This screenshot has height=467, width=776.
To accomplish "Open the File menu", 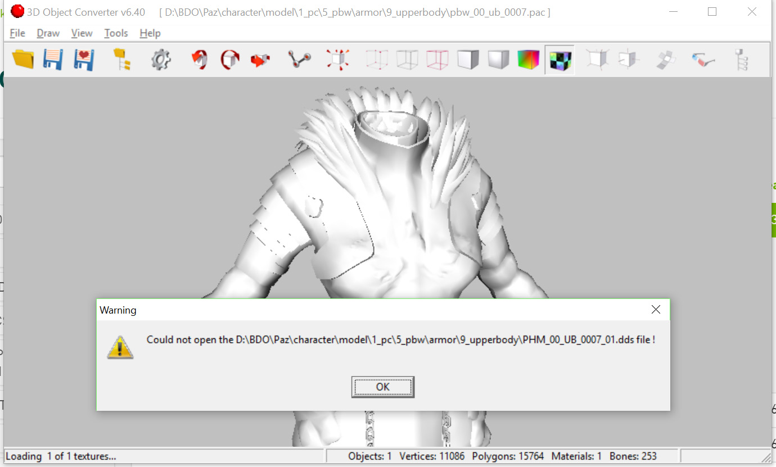I will (17, 33).
